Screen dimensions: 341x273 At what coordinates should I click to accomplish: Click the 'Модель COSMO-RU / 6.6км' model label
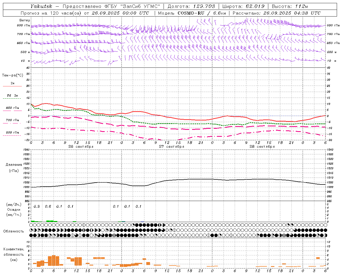(192, 13)
